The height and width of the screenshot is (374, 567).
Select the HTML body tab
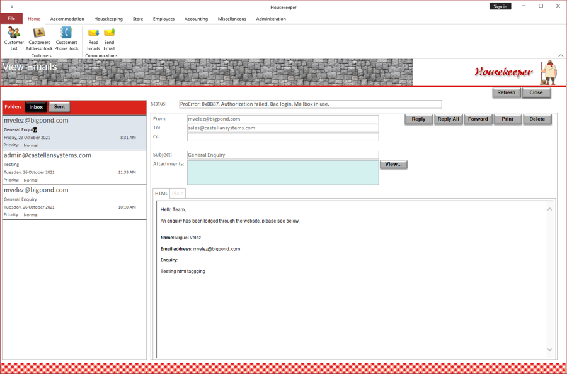point(161,194)
